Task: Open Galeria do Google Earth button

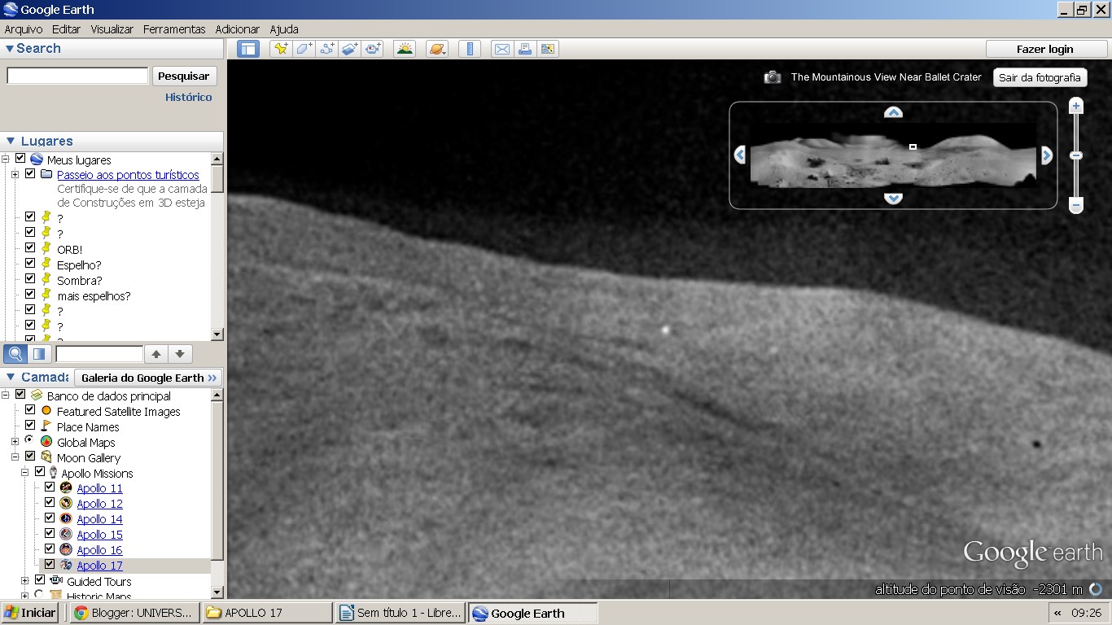Action: click(149, 378)
